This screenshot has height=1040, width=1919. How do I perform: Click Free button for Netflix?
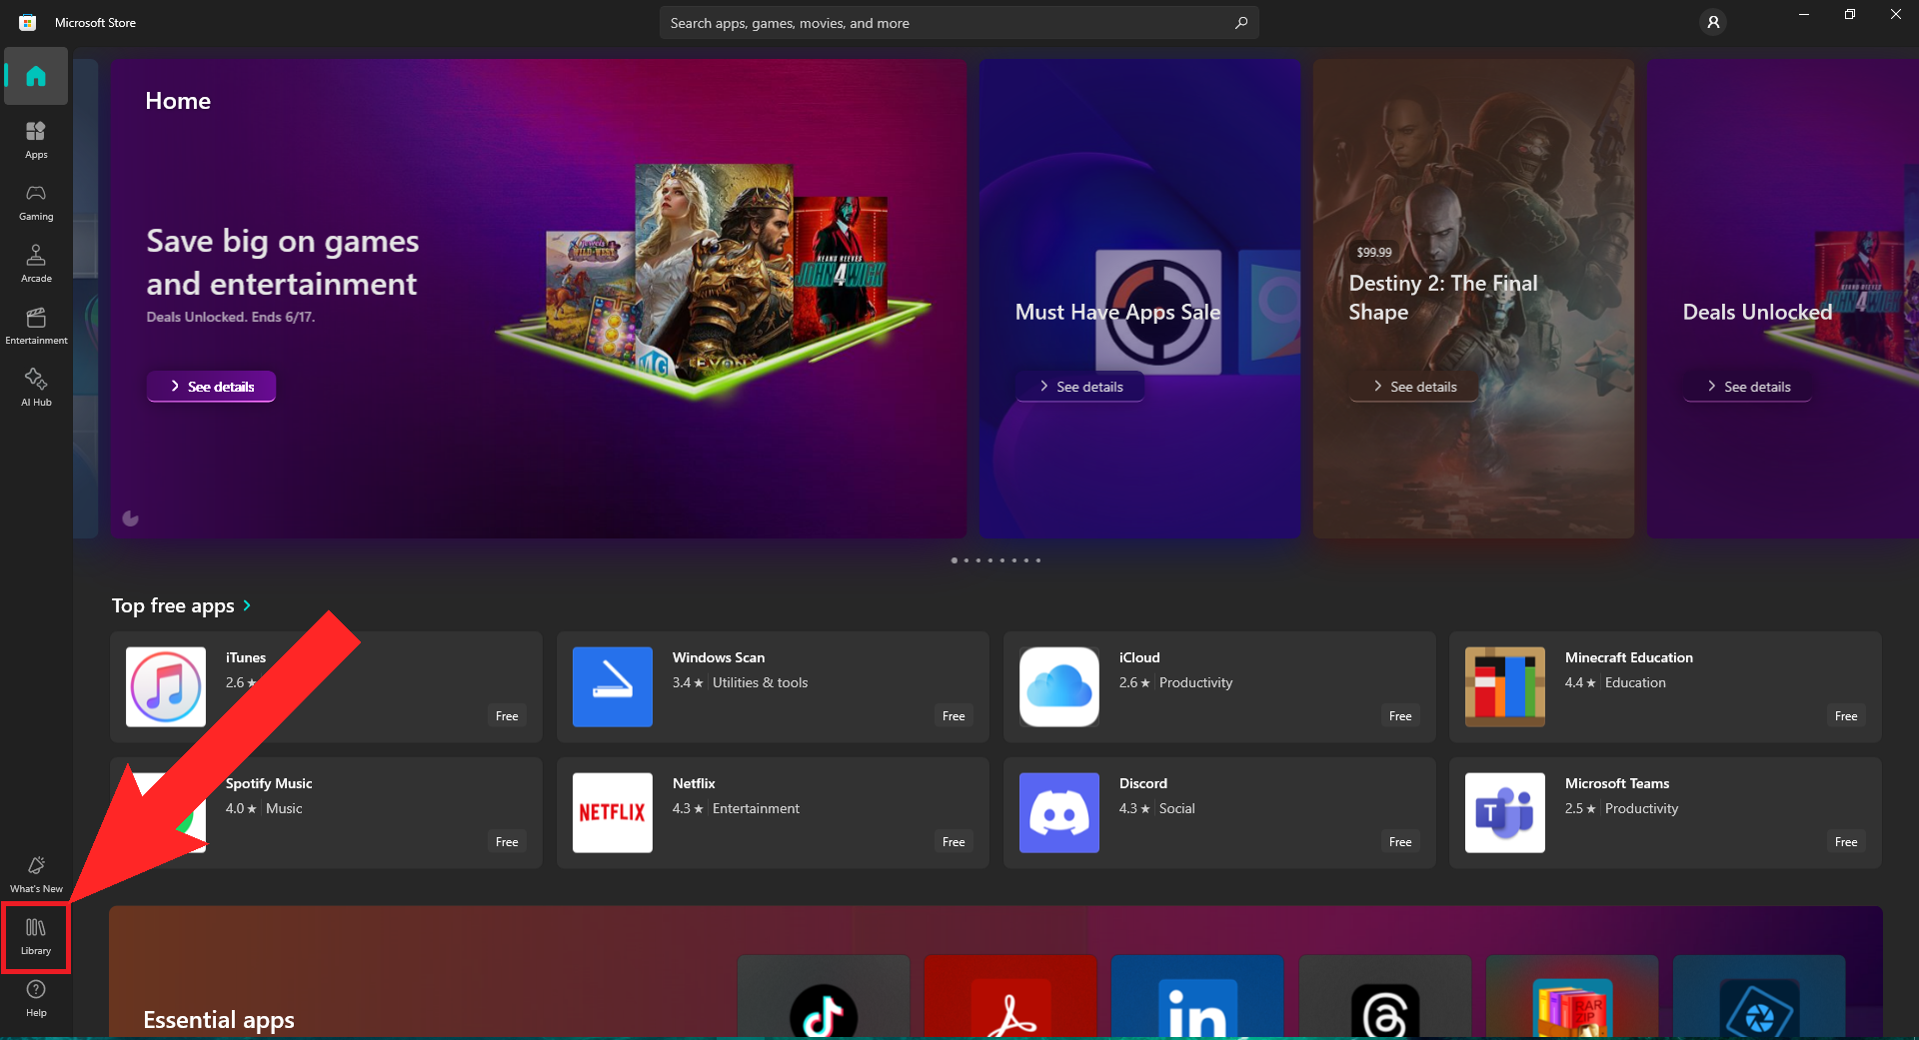[954, 842]
